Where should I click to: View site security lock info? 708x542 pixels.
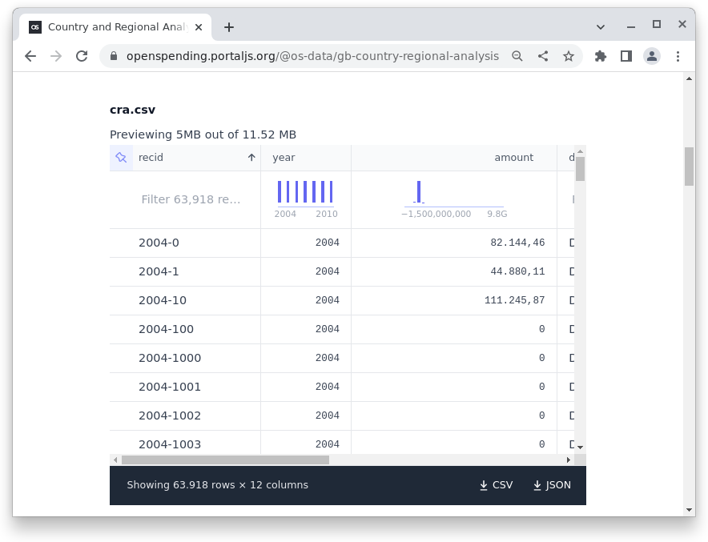click(x=114, y=56)
